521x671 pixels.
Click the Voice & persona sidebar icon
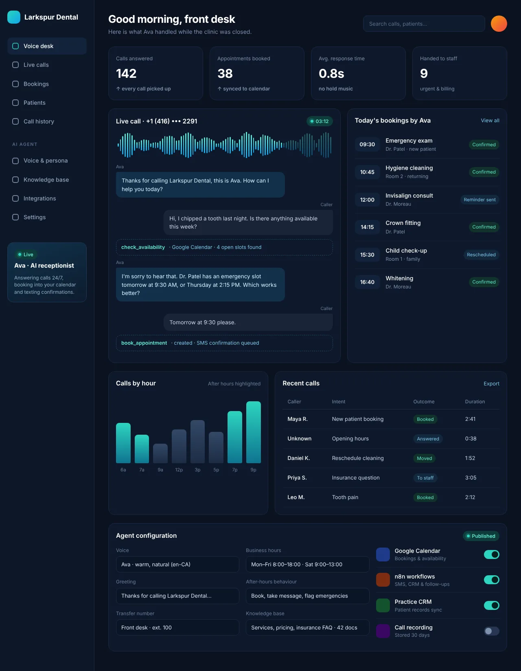(15, 161)
